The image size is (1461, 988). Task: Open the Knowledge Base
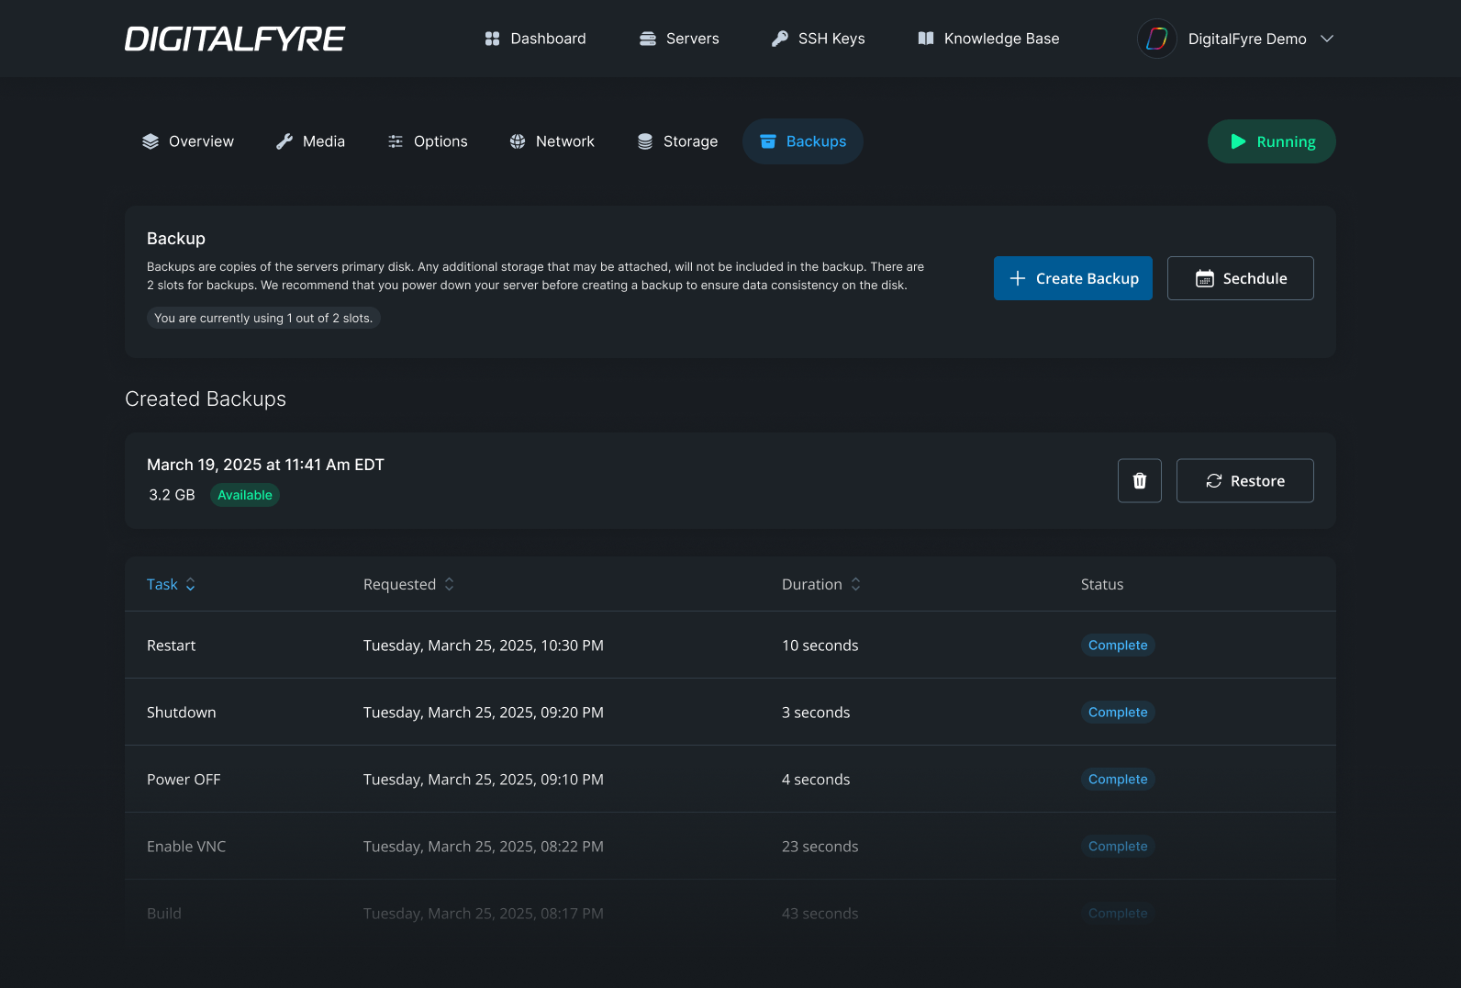coord(988,39)
